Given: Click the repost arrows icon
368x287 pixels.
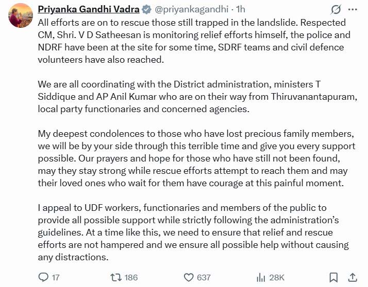Looking at the screenshot, I should point(116,278).
